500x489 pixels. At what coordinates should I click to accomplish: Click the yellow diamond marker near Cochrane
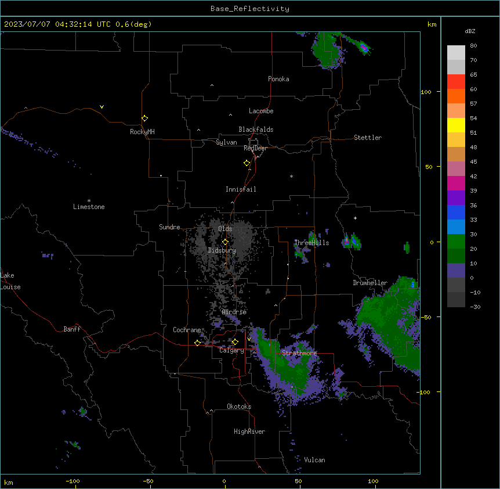click(197, 343)
